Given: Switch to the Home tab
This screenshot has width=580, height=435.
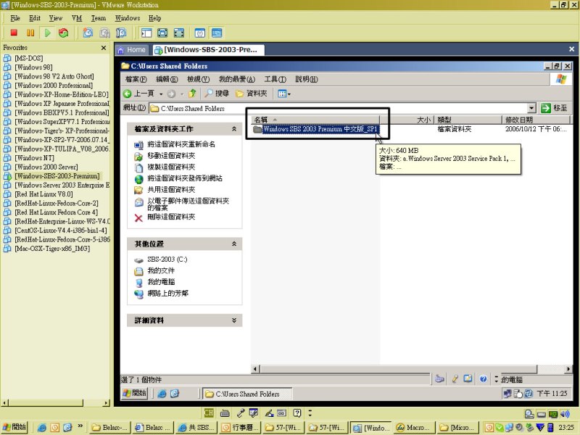Looking at the screenshot, I should (132, 50).
